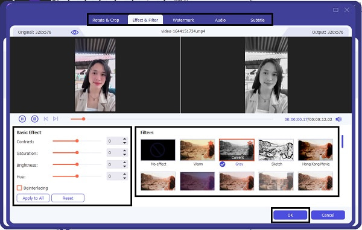Image resolution: width=362 pixels, height=230 pixels.
Task: Open the Audio tab
Action: pos(220,20)
